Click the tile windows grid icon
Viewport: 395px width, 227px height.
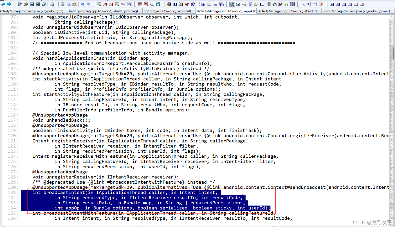click(x=203, y=4)
